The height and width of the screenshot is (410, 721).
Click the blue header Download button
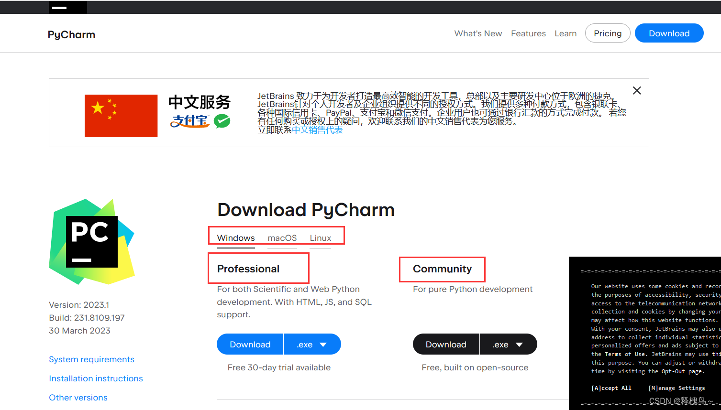click(669, 33)
